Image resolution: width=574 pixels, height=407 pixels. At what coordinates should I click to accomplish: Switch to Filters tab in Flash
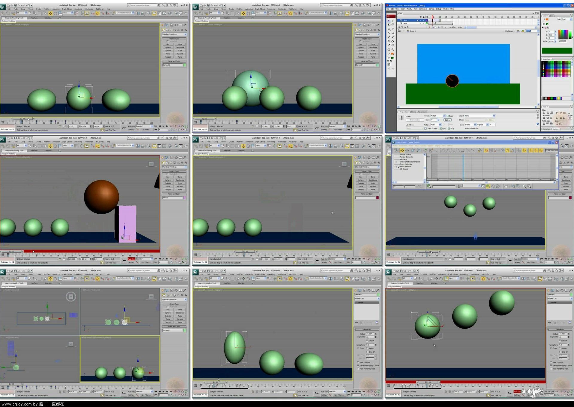tap(413, 112)
